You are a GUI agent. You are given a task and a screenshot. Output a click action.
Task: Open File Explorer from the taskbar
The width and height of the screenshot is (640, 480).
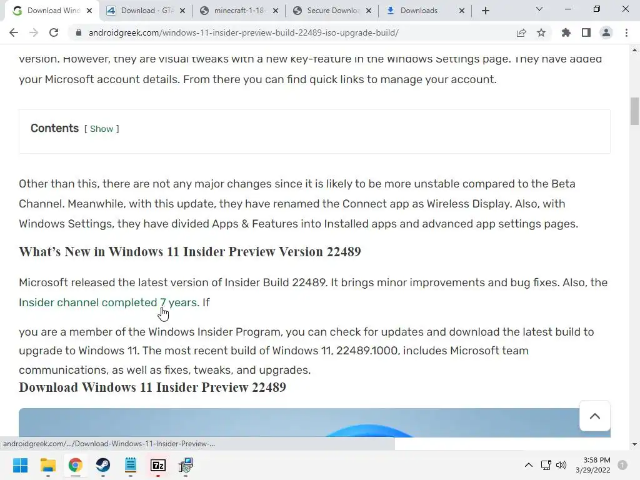tap(47, 465)
